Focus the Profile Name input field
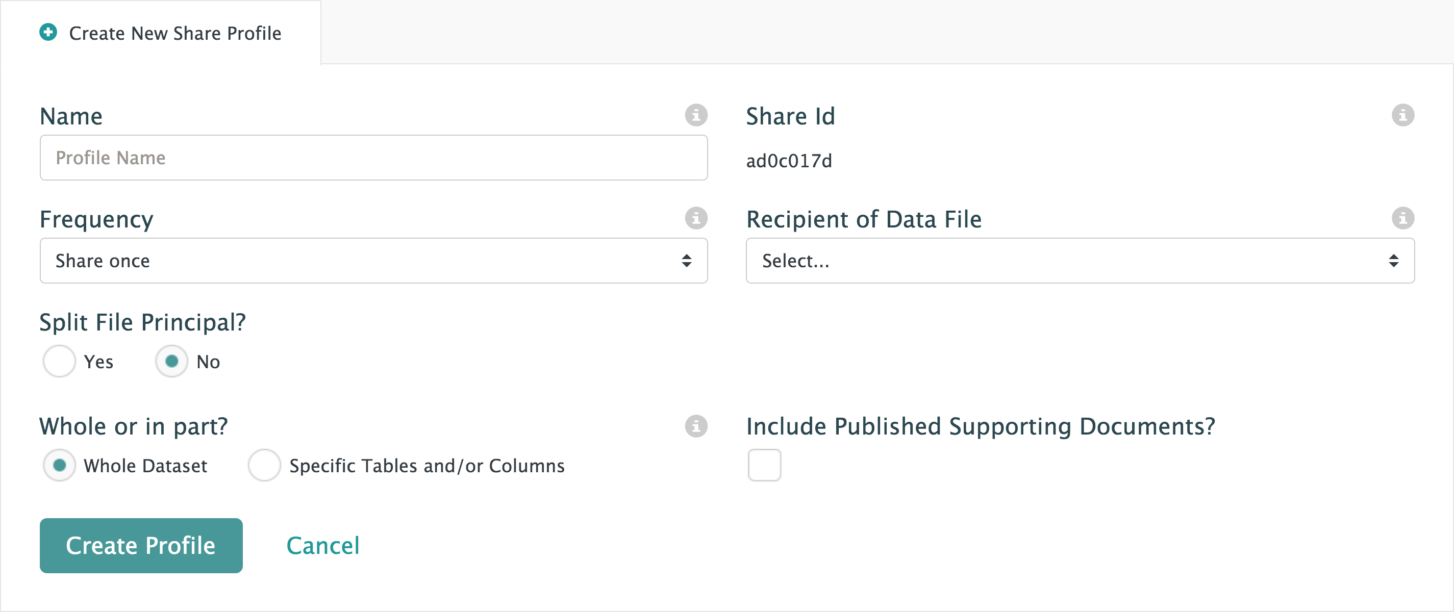The height and width of the screenshot is (612, 1454). click(373, 158)
